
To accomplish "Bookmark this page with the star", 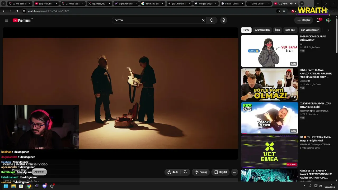I will coord(284,11).
